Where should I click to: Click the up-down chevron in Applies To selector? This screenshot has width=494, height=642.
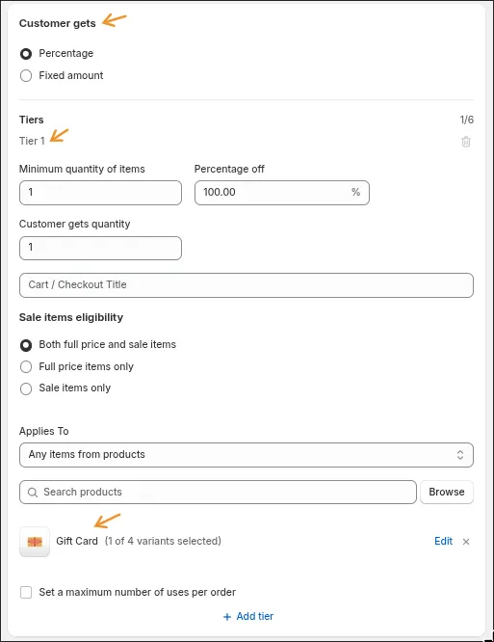click(x=460, y=455)
